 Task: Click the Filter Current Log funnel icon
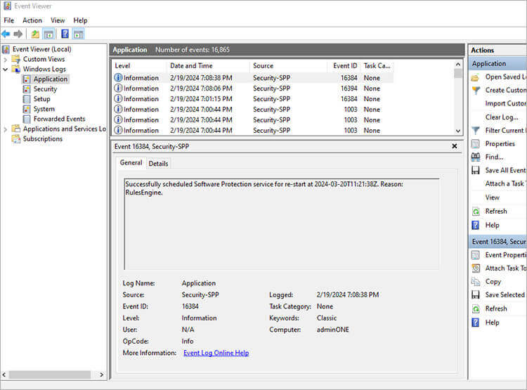475,131
